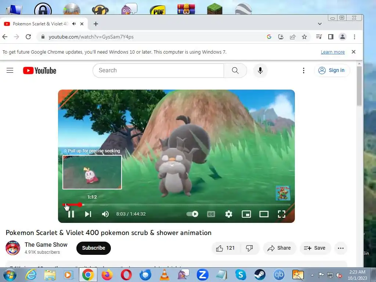Share this video
This screenshot has width=376, height=282.
coord(279,248)
